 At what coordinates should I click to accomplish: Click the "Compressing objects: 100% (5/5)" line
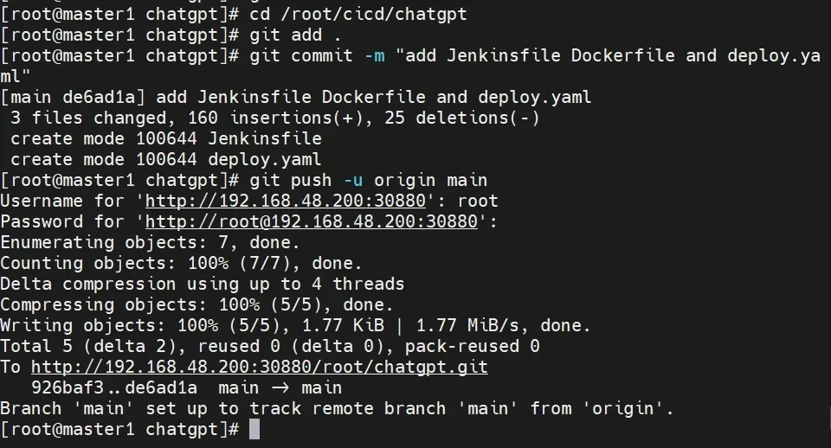point(196,304)
